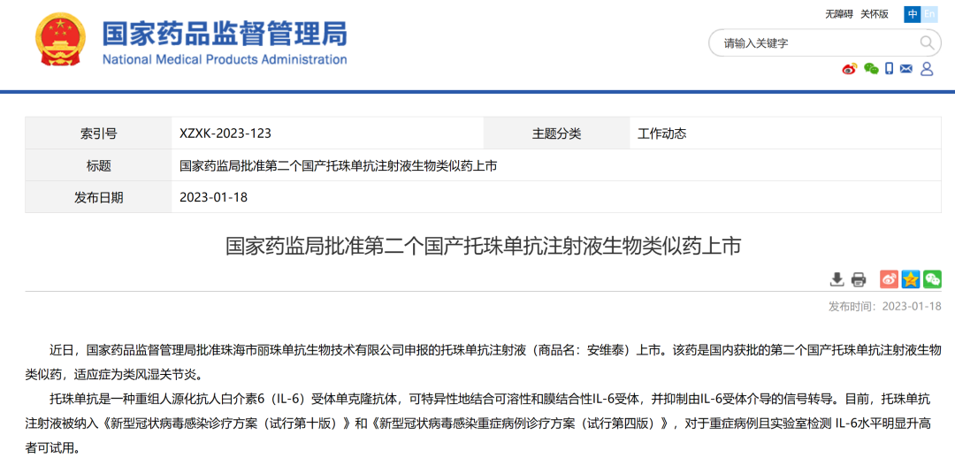
Task: Click the search magnifier icon
Action: click(927, 42)
